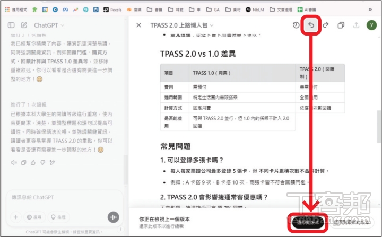Viewport: 382px width, 237px height.
Task: Go to next version with redo arrow
Action: [x=326, y=25]
